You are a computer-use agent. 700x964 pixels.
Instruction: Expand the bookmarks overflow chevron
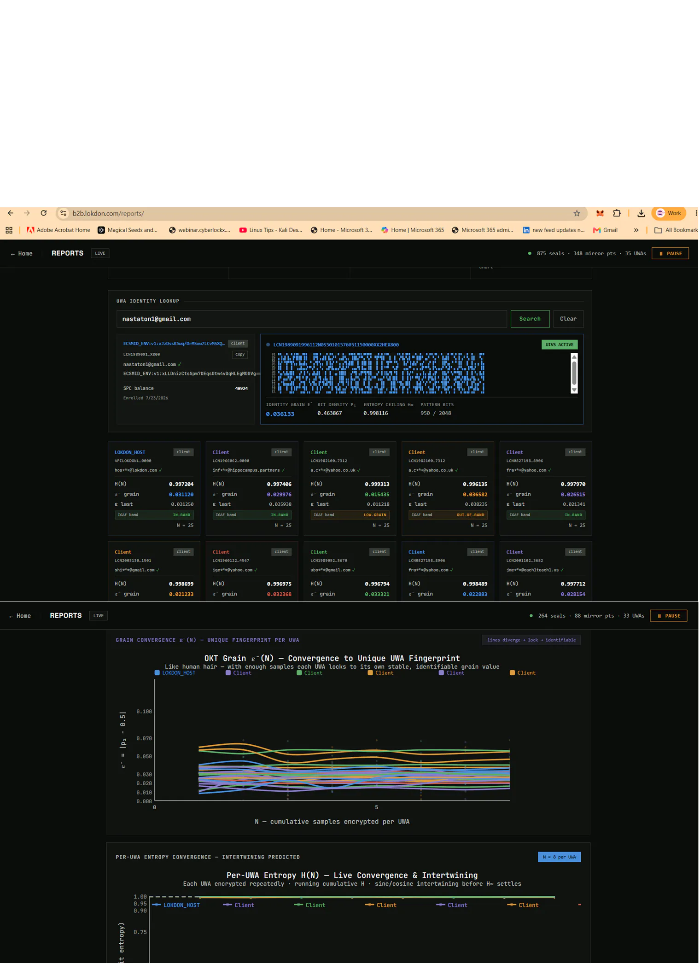click(637, 230)
